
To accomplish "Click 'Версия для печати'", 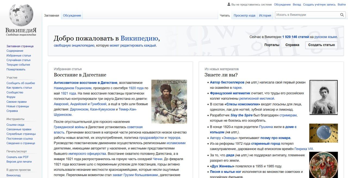I will (x=19, y=161).
